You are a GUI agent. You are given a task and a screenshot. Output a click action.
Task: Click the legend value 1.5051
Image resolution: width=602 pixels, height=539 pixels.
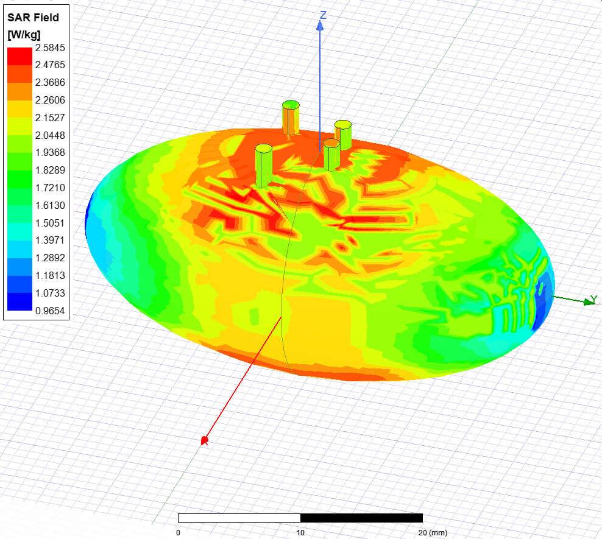(50, 223)
